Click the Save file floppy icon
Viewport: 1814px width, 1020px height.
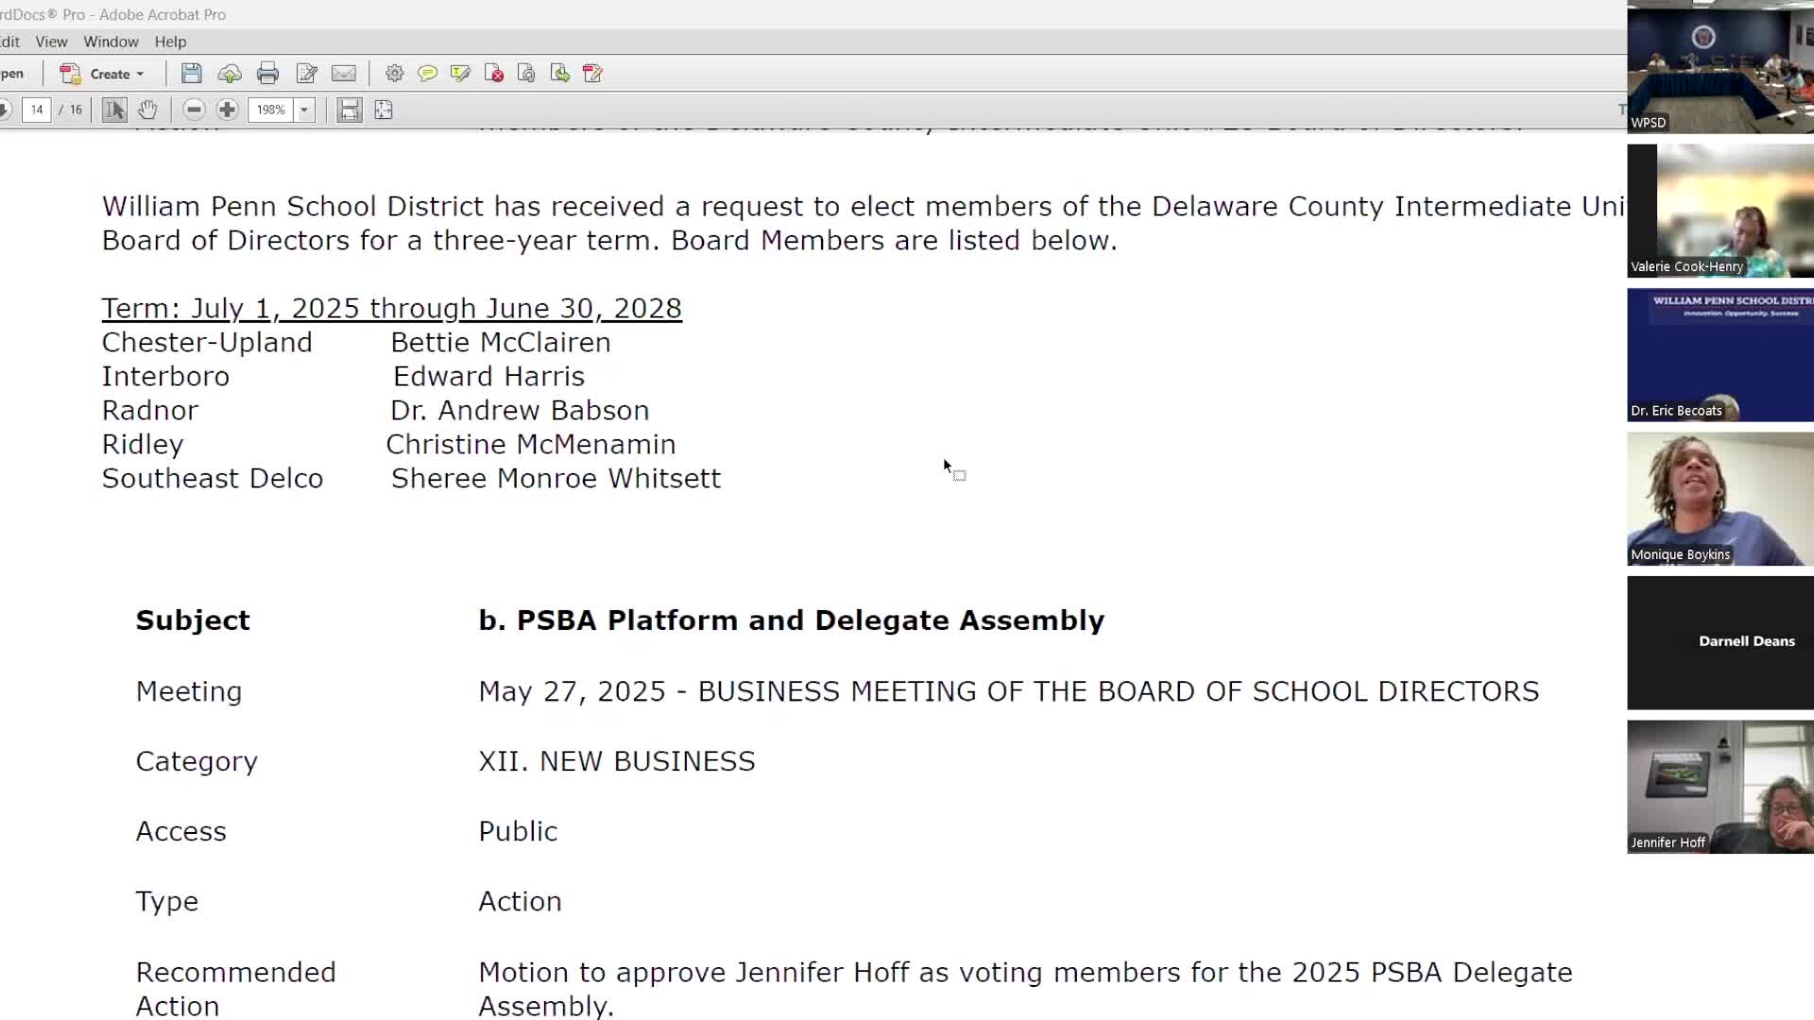click(x=192, y=74)
